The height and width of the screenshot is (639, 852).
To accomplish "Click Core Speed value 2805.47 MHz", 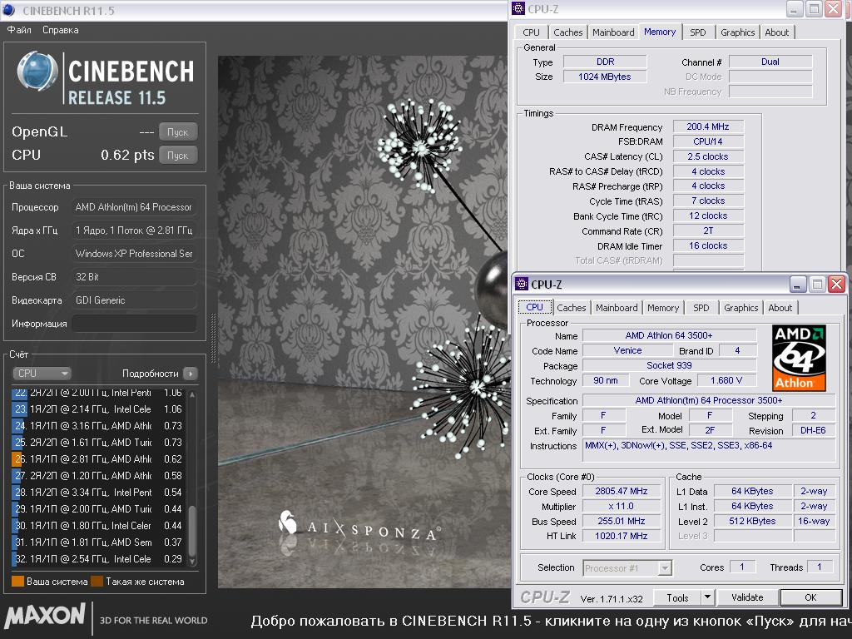I will point(621,491).
